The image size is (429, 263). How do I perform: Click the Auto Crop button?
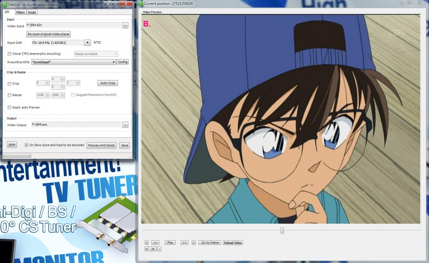point(108,83)
